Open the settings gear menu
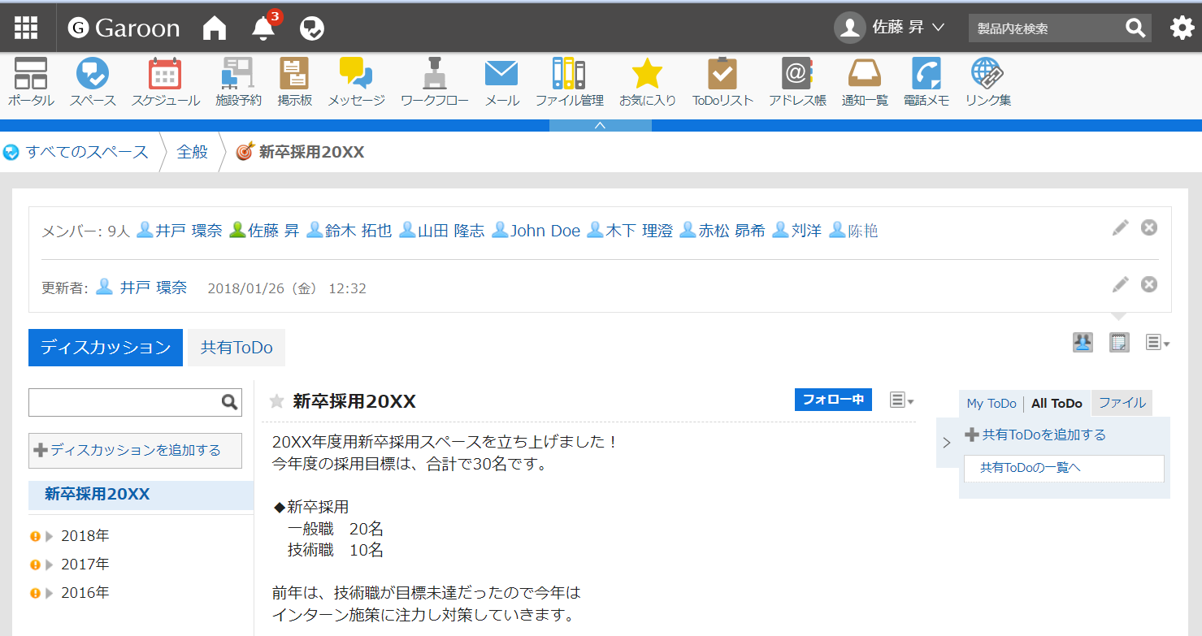This screenshot has height=636, width=1202. click(x=1182, y=27)
